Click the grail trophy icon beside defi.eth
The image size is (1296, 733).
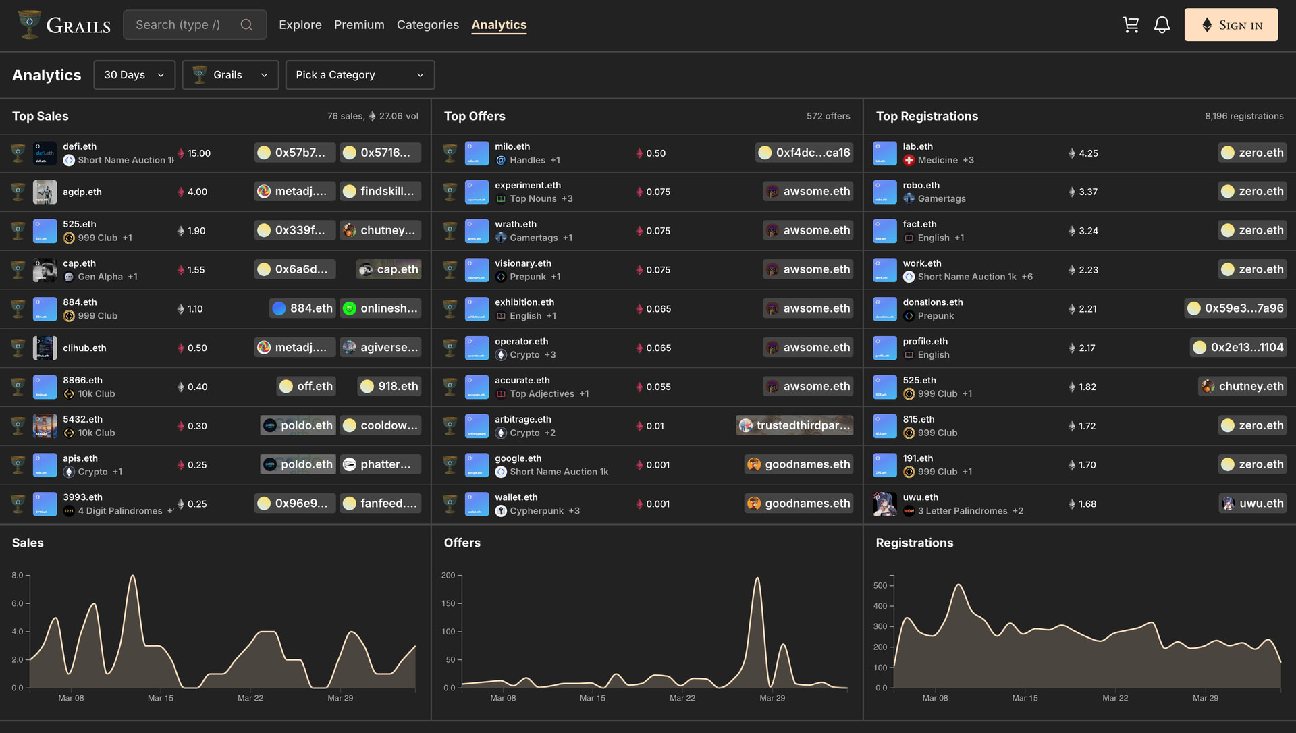[18, 153]
